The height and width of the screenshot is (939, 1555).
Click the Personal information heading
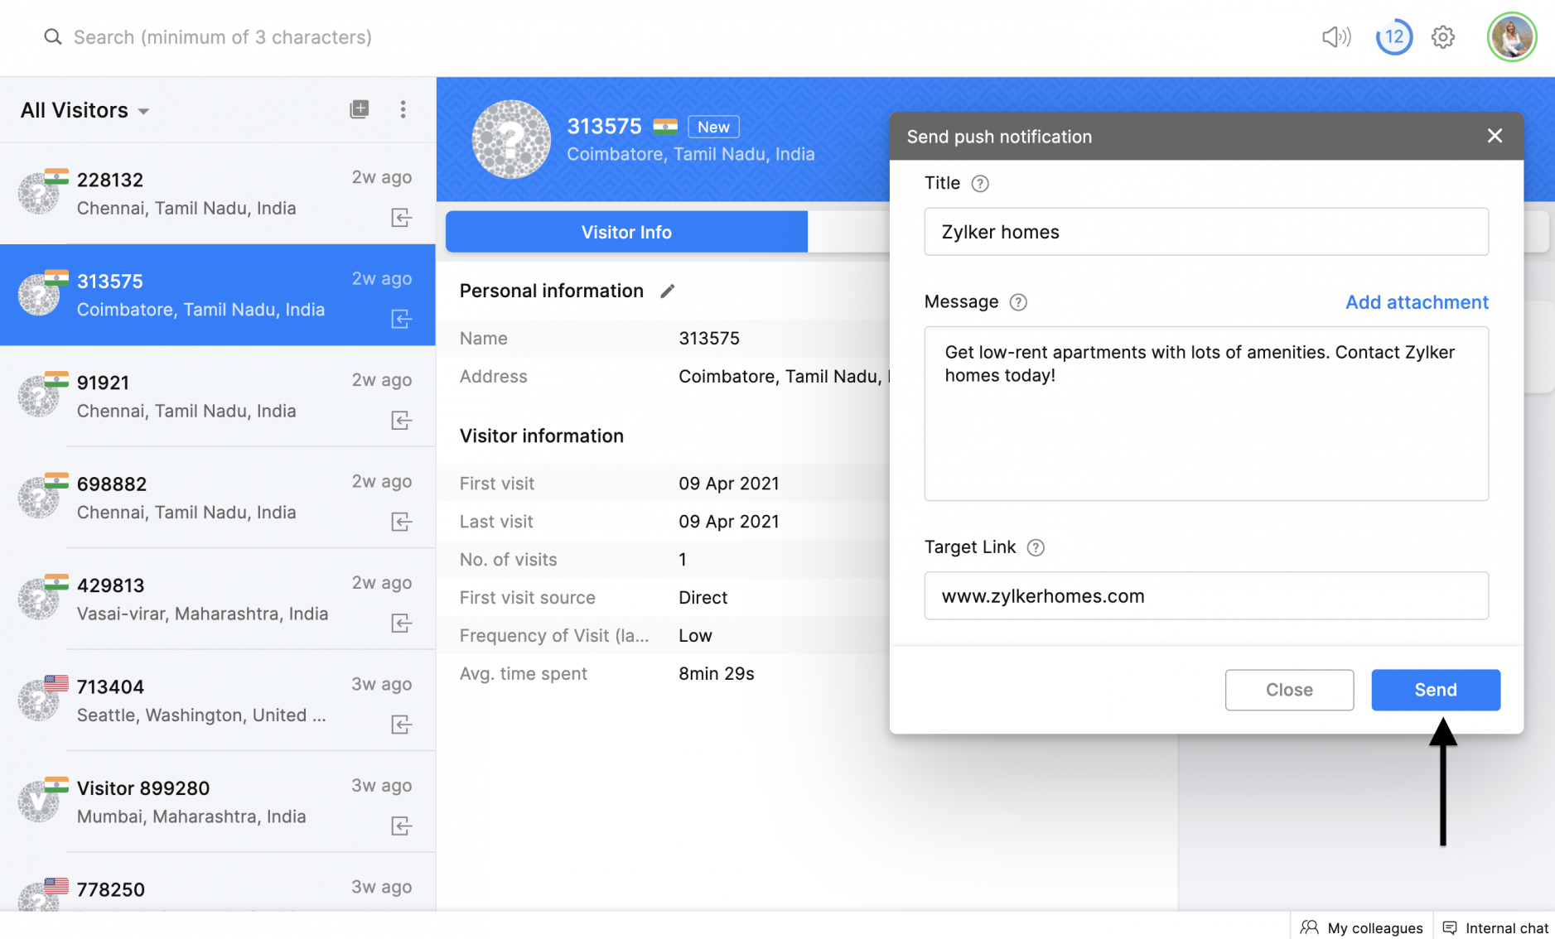[552, 291]
